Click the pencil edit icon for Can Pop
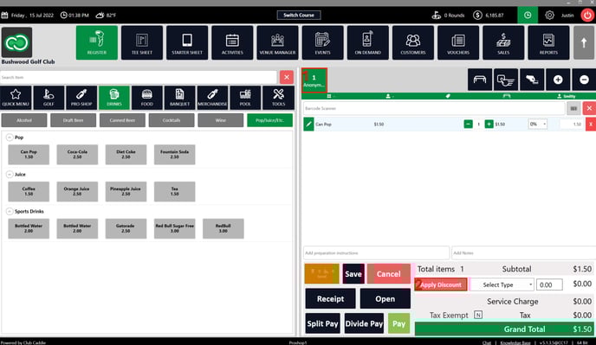Screen dimensions: 596x345 point(308,125)
